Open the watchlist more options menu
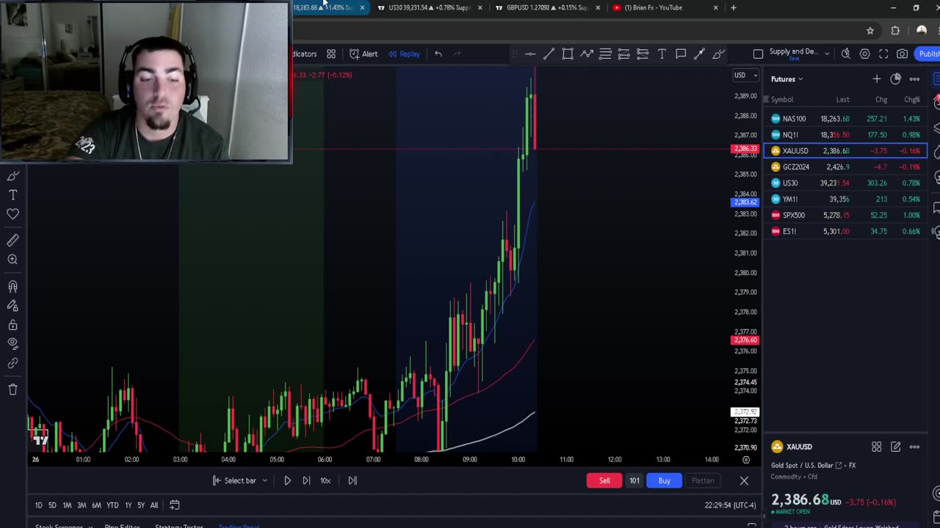940x528 pixels. 914,79
